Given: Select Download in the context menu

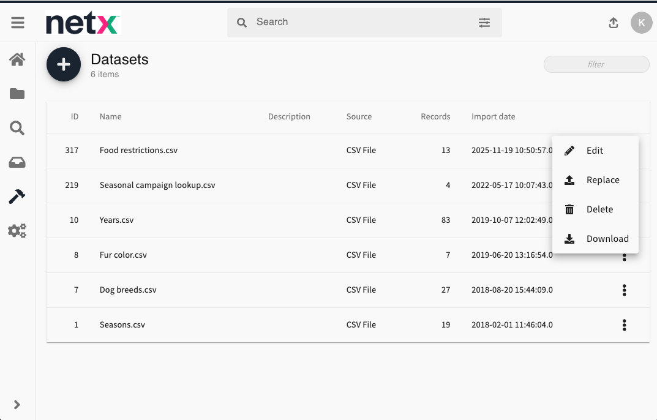Looking at the screenshot, I should pyautogui.click(x=607, y=239).
